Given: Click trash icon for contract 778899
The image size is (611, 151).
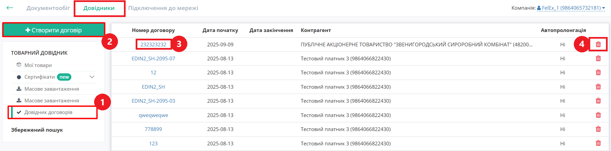Looking at the screenshot, I should [x=598, y=129].
